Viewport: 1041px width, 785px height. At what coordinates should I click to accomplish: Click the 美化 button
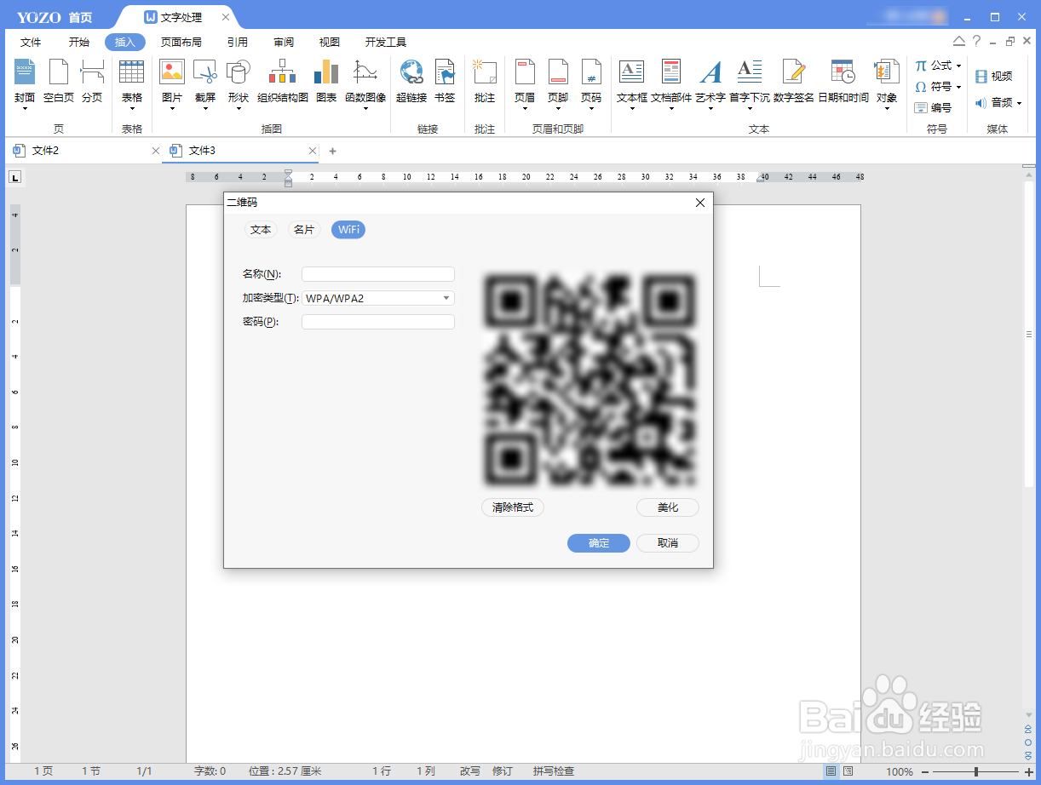[668, 507]
